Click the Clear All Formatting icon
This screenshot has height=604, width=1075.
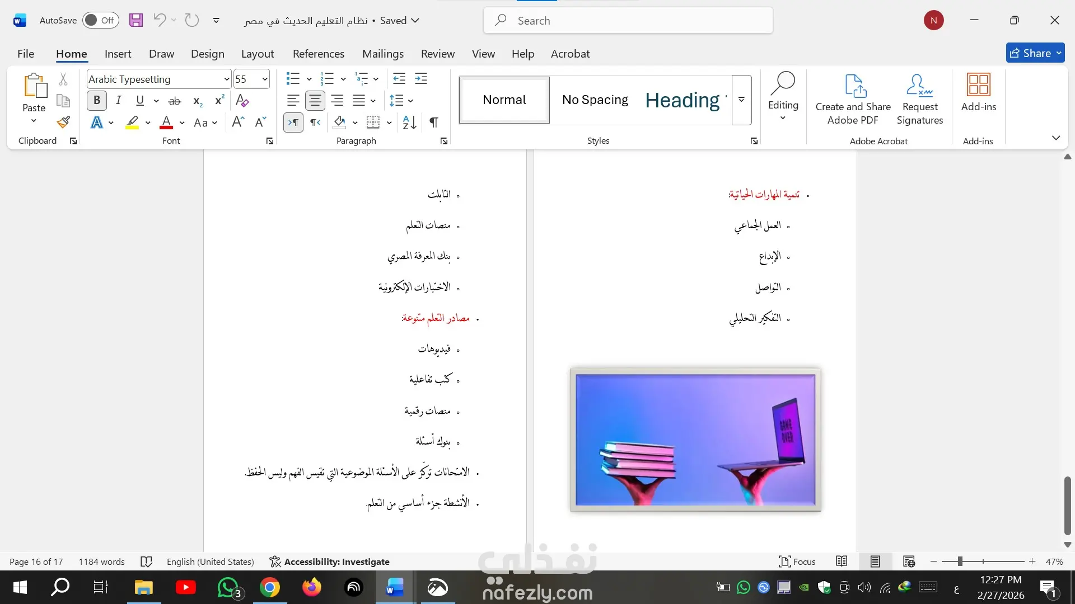tap(242, 101)
